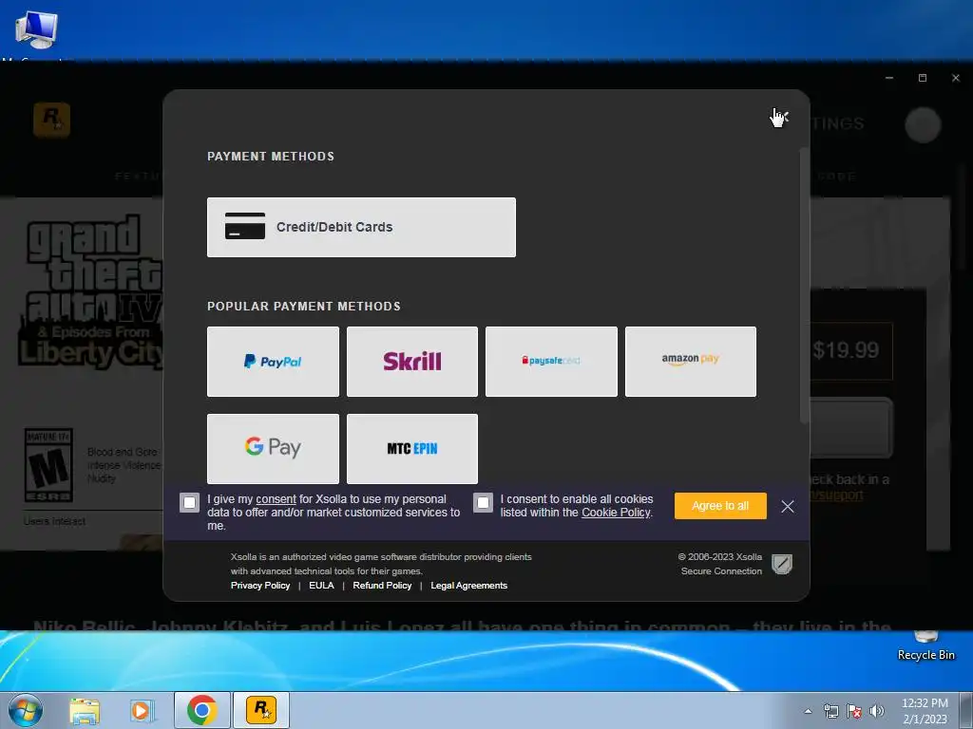Open the Legal Agreements link

pyautogui.click(x=469, y=585)
